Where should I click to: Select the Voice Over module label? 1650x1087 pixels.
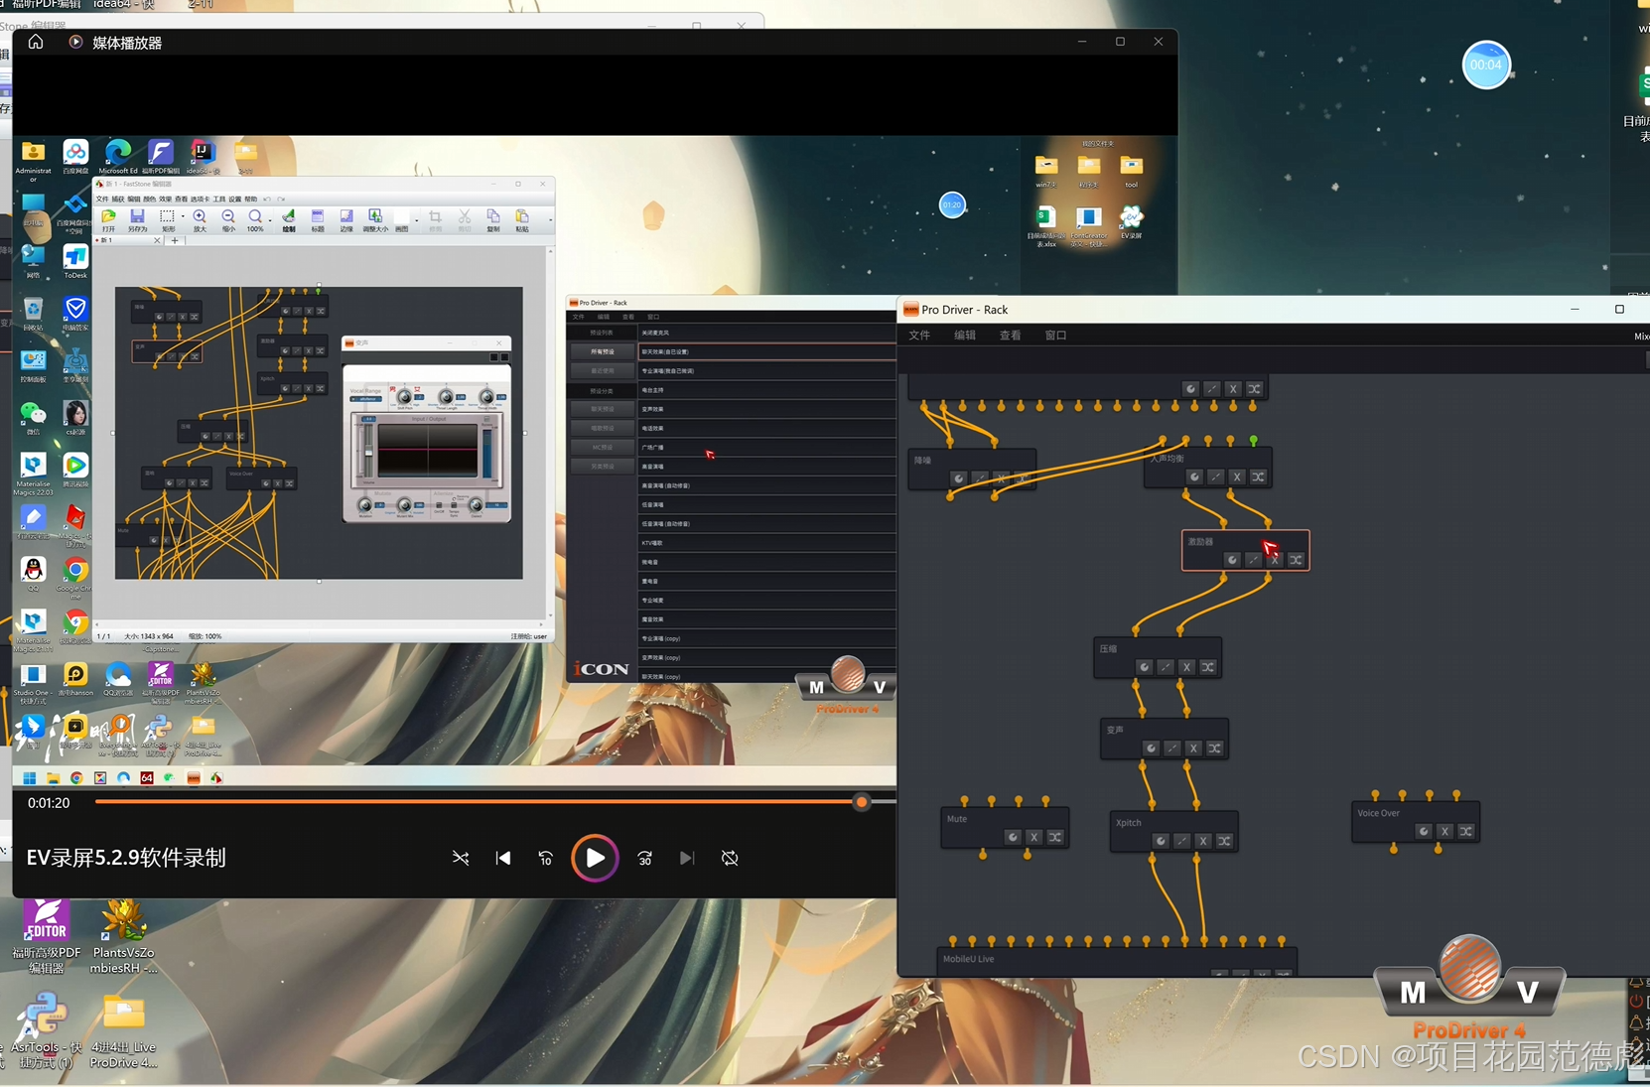1378,813
